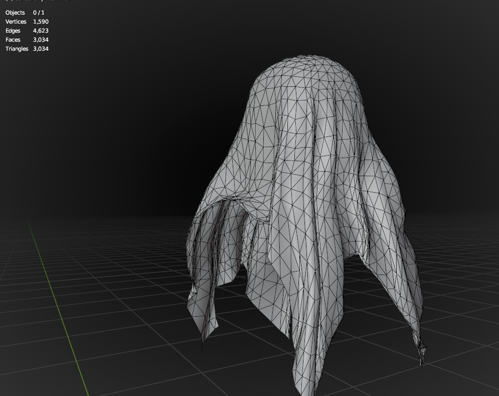Click the 'Edges' statistics label
499x396 pixels.
13,31
